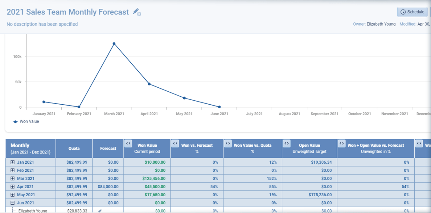Click the expand icon on Won Value vs. Quota
431x213 pixels.
(228, 143)
